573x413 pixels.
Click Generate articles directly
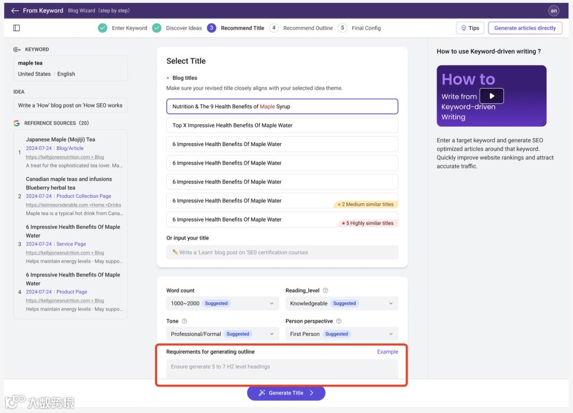525,28
